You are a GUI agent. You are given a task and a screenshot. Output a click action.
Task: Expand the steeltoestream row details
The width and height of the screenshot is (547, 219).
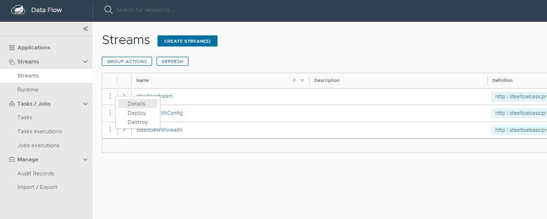pos(124,96)
